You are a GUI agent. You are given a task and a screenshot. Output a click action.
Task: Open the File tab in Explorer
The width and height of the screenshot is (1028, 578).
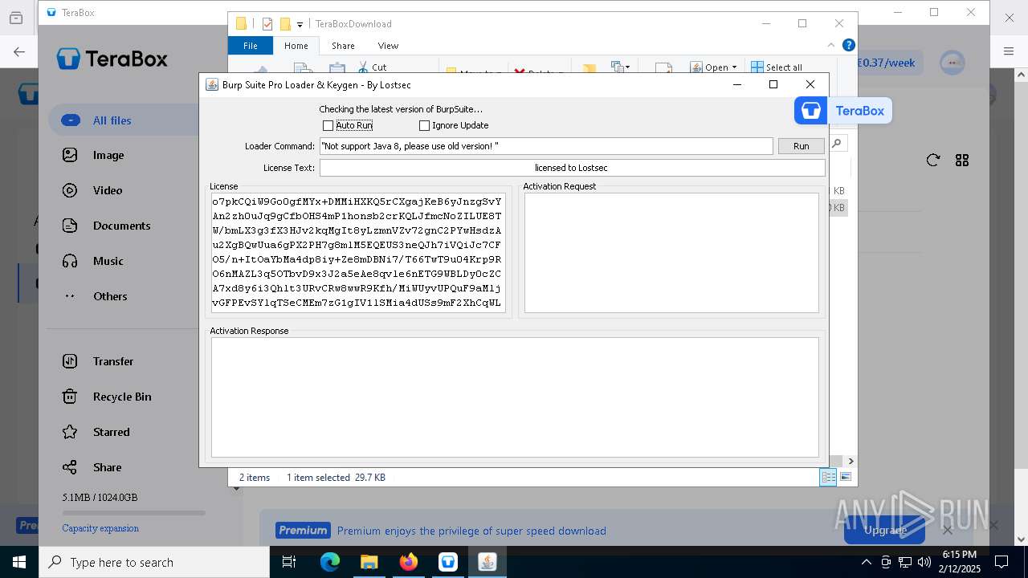coord(251,46)
